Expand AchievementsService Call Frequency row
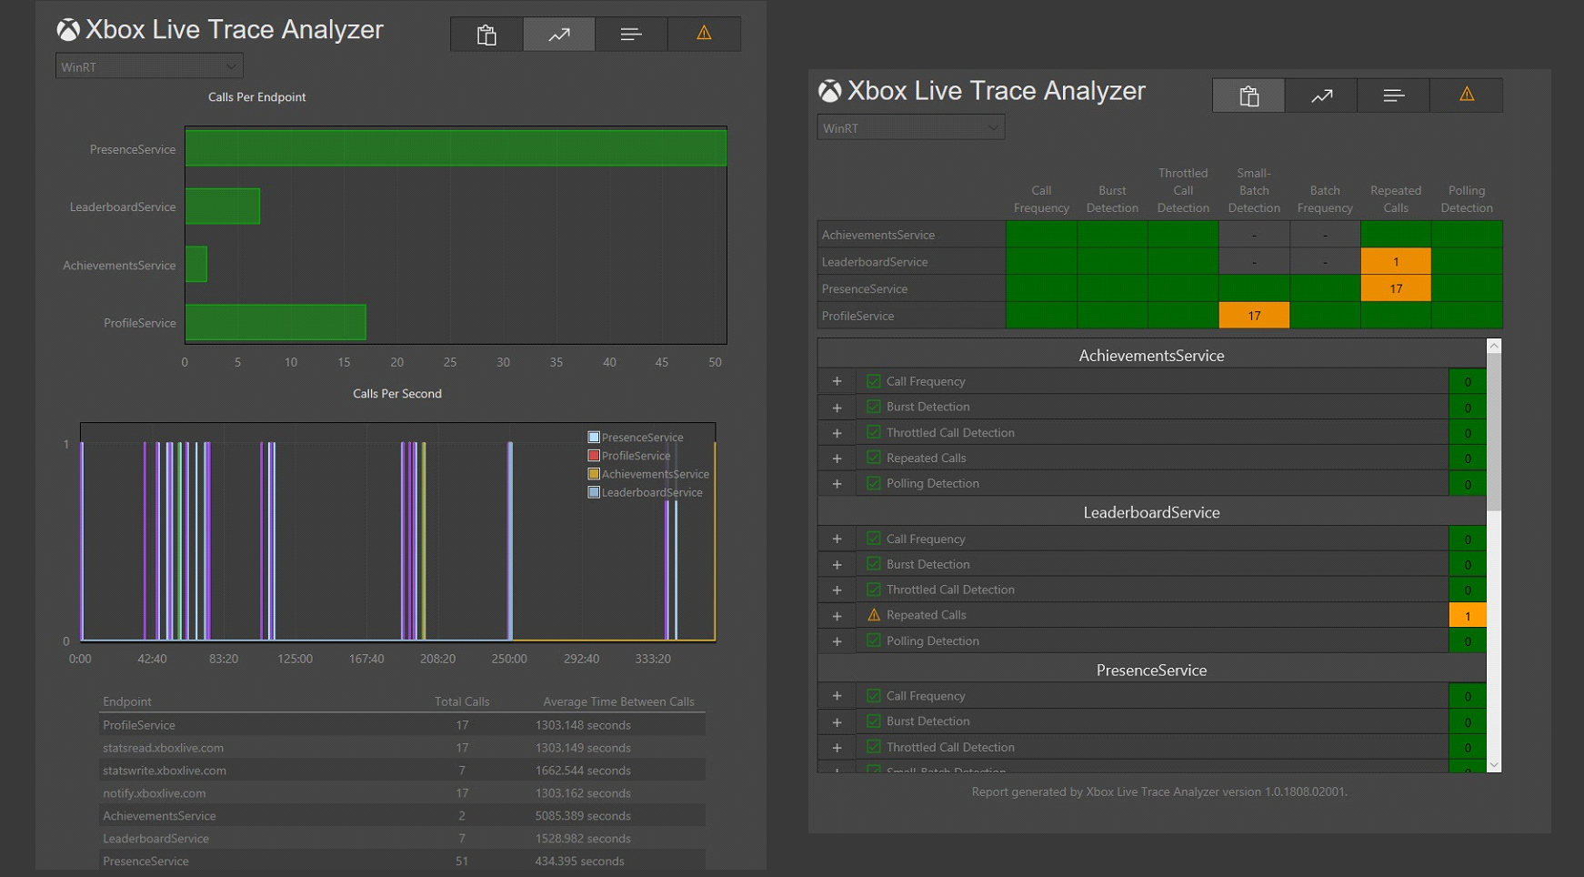The width and height of the screenshot is (1584, 877). [x=837, y=381]
